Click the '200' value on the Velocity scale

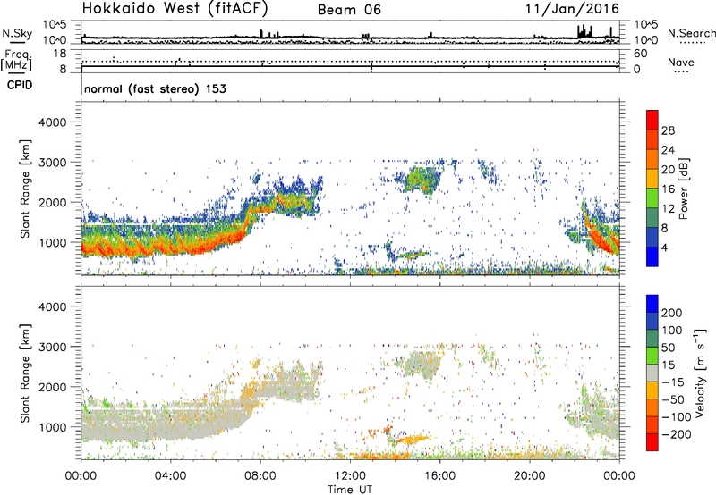click(x=672, y=313)
